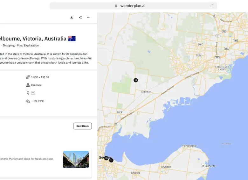Screen dimensions: 248x180
Task: Click the Australian flag emoji
Action: click(x=72, y=39)
